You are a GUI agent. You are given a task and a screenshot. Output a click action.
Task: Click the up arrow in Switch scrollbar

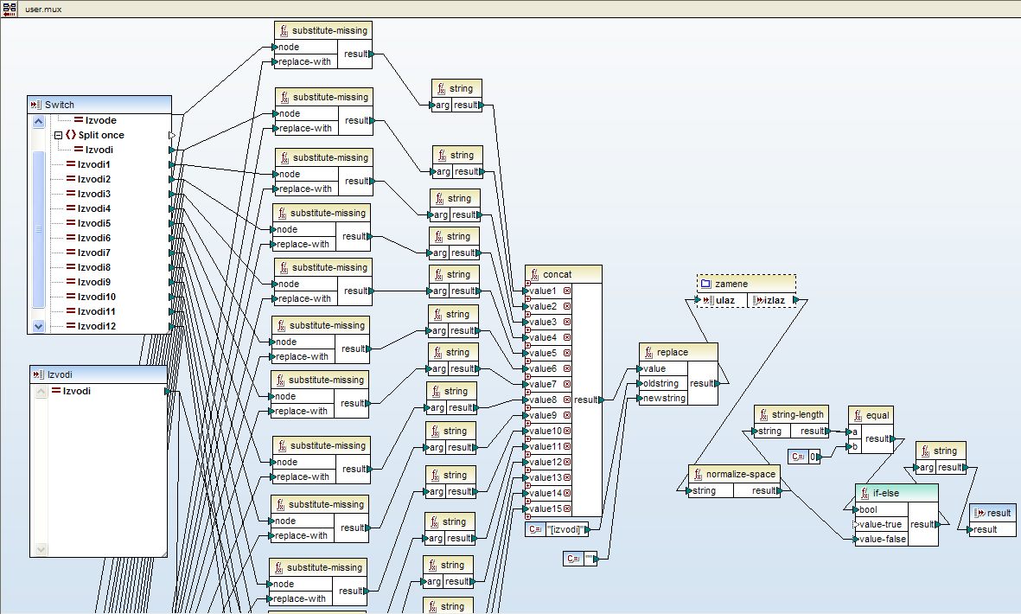38,121
